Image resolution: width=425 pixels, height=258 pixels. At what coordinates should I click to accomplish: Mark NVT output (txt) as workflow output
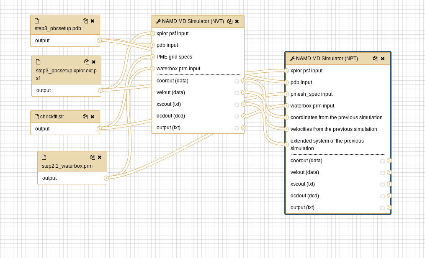point(237,128)
